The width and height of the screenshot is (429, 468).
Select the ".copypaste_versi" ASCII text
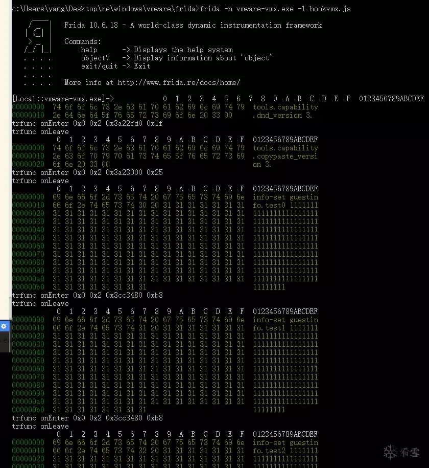pos(285,156)
